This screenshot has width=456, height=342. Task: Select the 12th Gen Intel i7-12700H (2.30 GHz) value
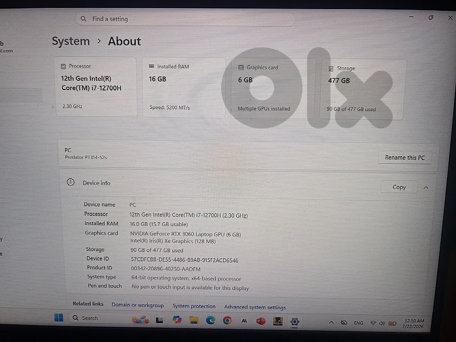point(189,215)
